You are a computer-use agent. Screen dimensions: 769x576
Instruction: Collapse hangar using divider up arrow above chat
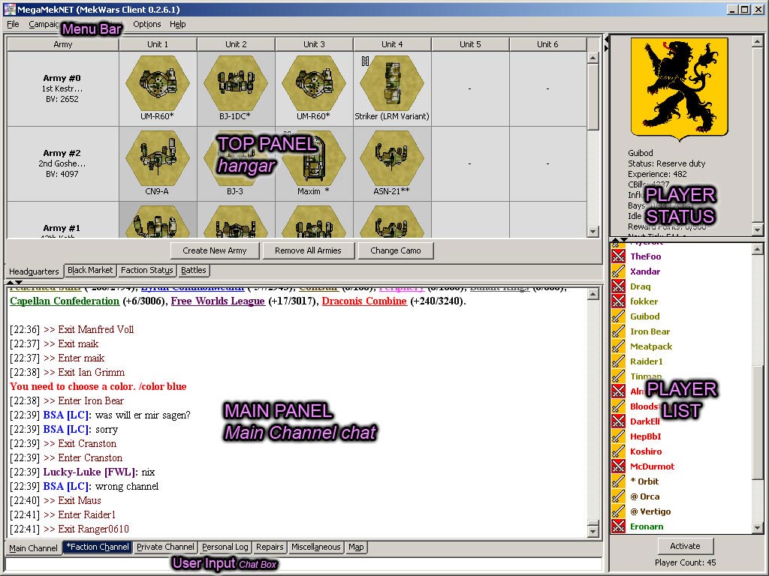point(11,282)
